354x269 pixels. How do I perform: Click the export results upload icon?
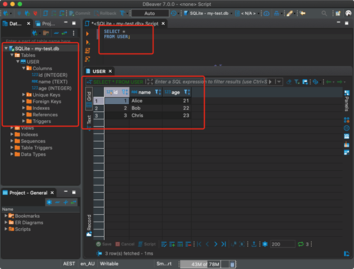pyautogui.click(x=254, y=244)
